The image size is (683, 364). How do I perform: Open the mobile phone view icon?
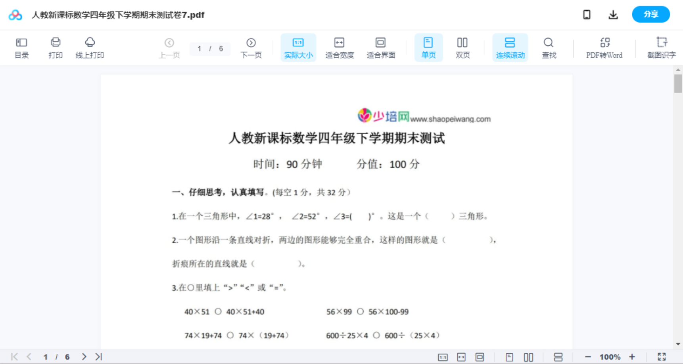(587, 14)
